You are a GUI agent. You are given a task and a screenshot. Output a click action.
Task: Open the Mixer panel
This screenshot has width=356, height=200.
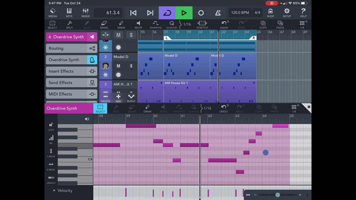coord(85,13)
